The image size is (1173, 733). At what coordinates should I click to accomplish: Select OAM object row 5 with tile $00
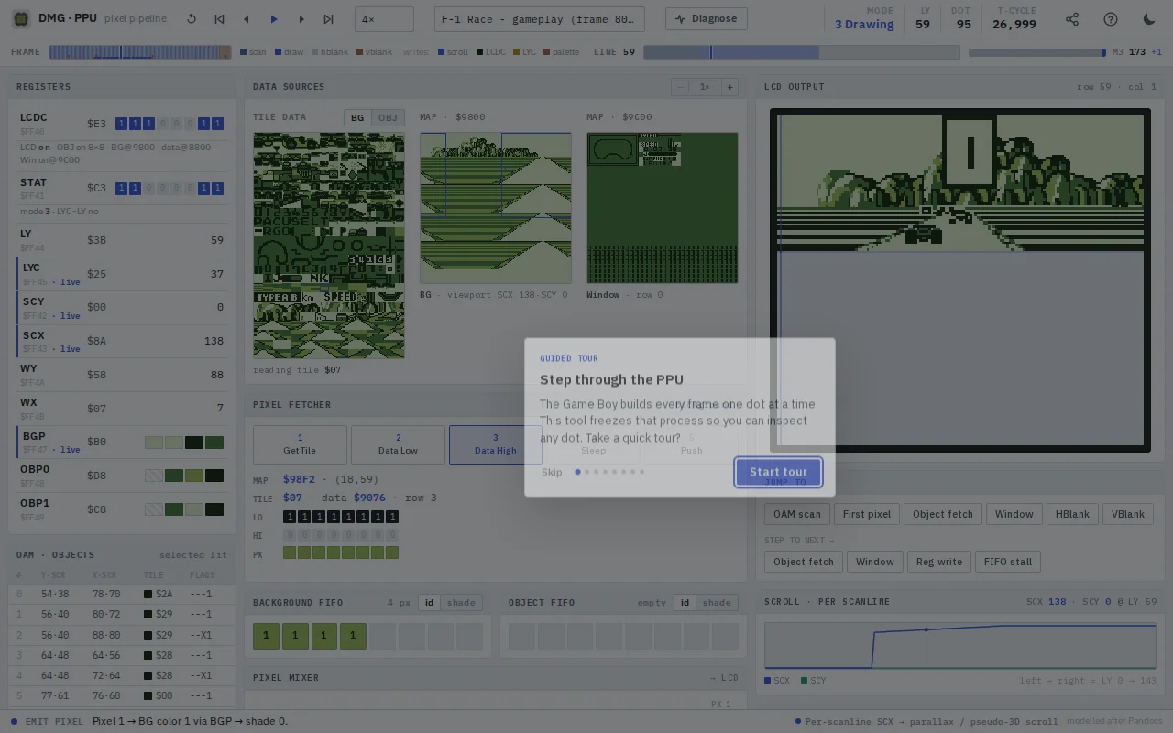tap(122, 695)
